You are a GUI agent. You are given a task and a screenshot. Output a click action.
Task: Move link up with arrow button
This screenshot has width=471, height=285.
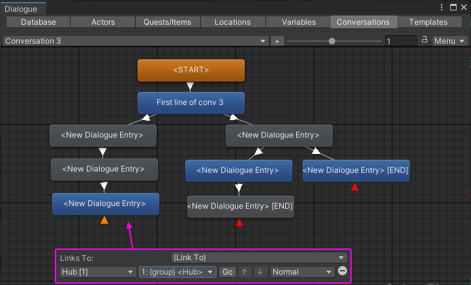tap(245, 272)
